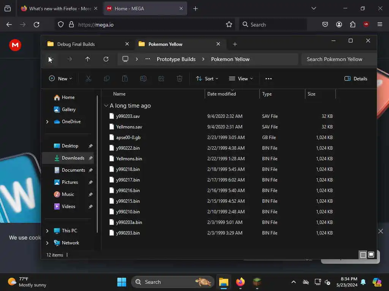
Task: Open the New dropdown in Explorer
Action: (60, 79)
